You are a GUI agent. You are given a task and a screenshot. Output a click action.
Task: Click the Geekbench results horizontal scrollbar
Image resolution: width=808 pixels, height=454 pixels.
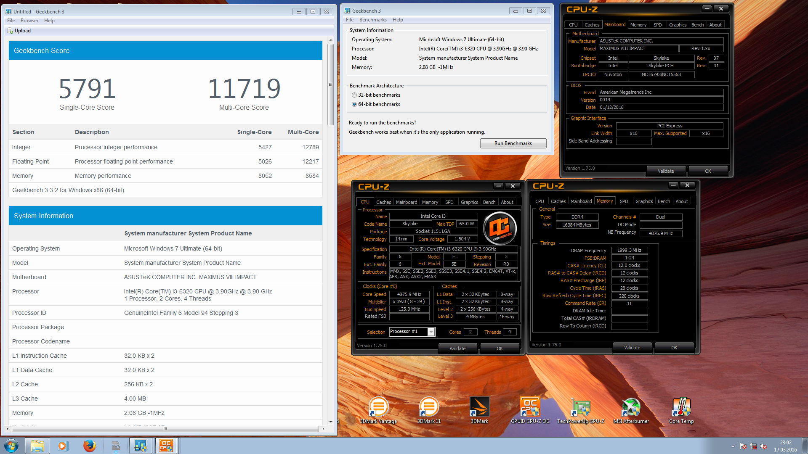click(x=165, y=429)
